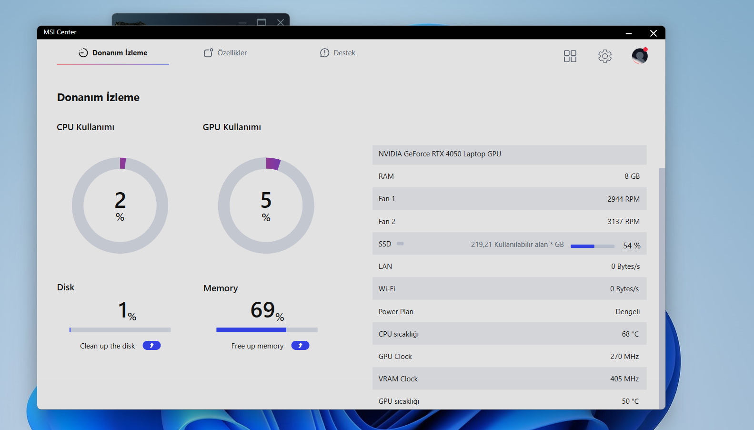Click the user profile avatar
Image resolution: width=754 pixels, height=430 pixels.
coord(640,56)
